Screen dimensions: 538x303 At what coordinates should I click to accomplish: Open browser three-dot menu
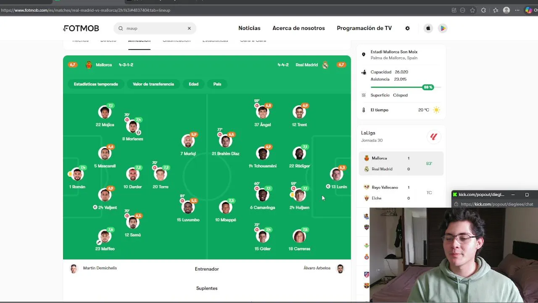517,10
